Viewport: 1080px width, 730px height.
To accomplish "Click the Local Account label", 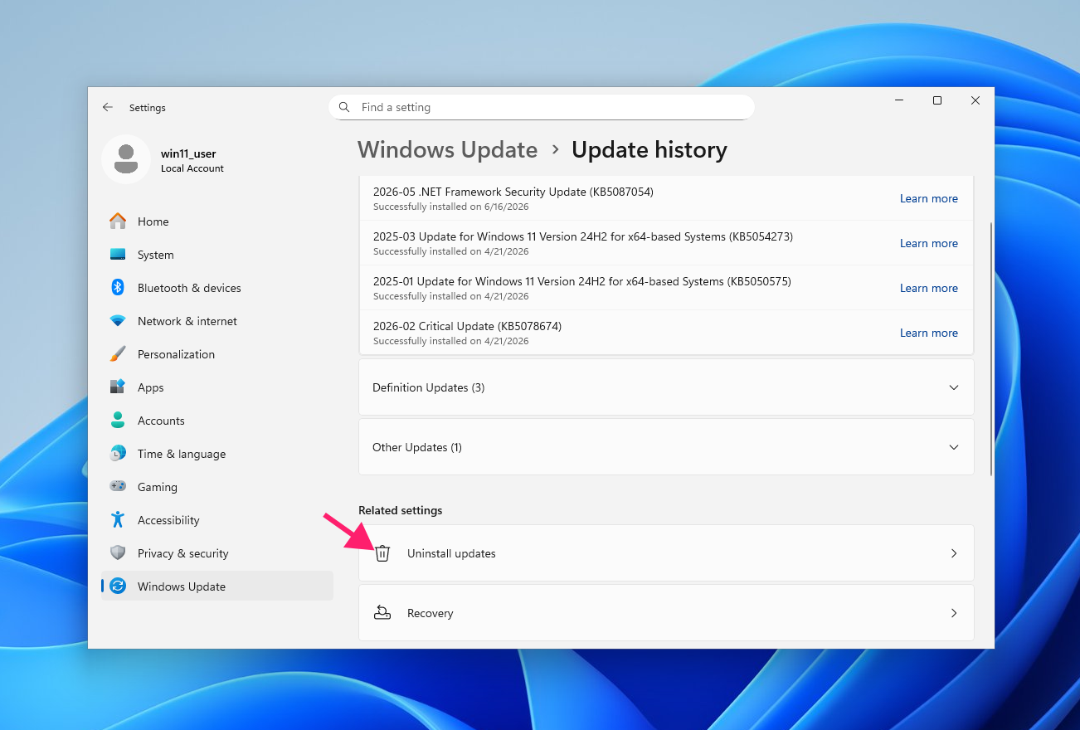I will point(192,168).
